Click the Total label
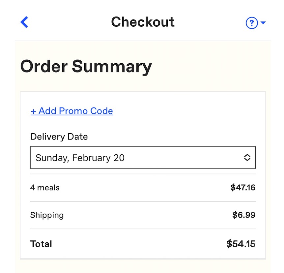This screenshot has width=284, height=273. click(x=41, y=244)
